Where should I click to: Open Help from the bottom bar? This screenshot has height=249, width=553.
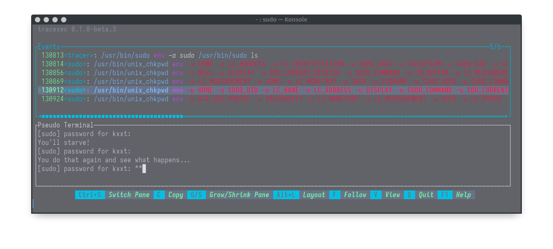click(x=463, y=195)
